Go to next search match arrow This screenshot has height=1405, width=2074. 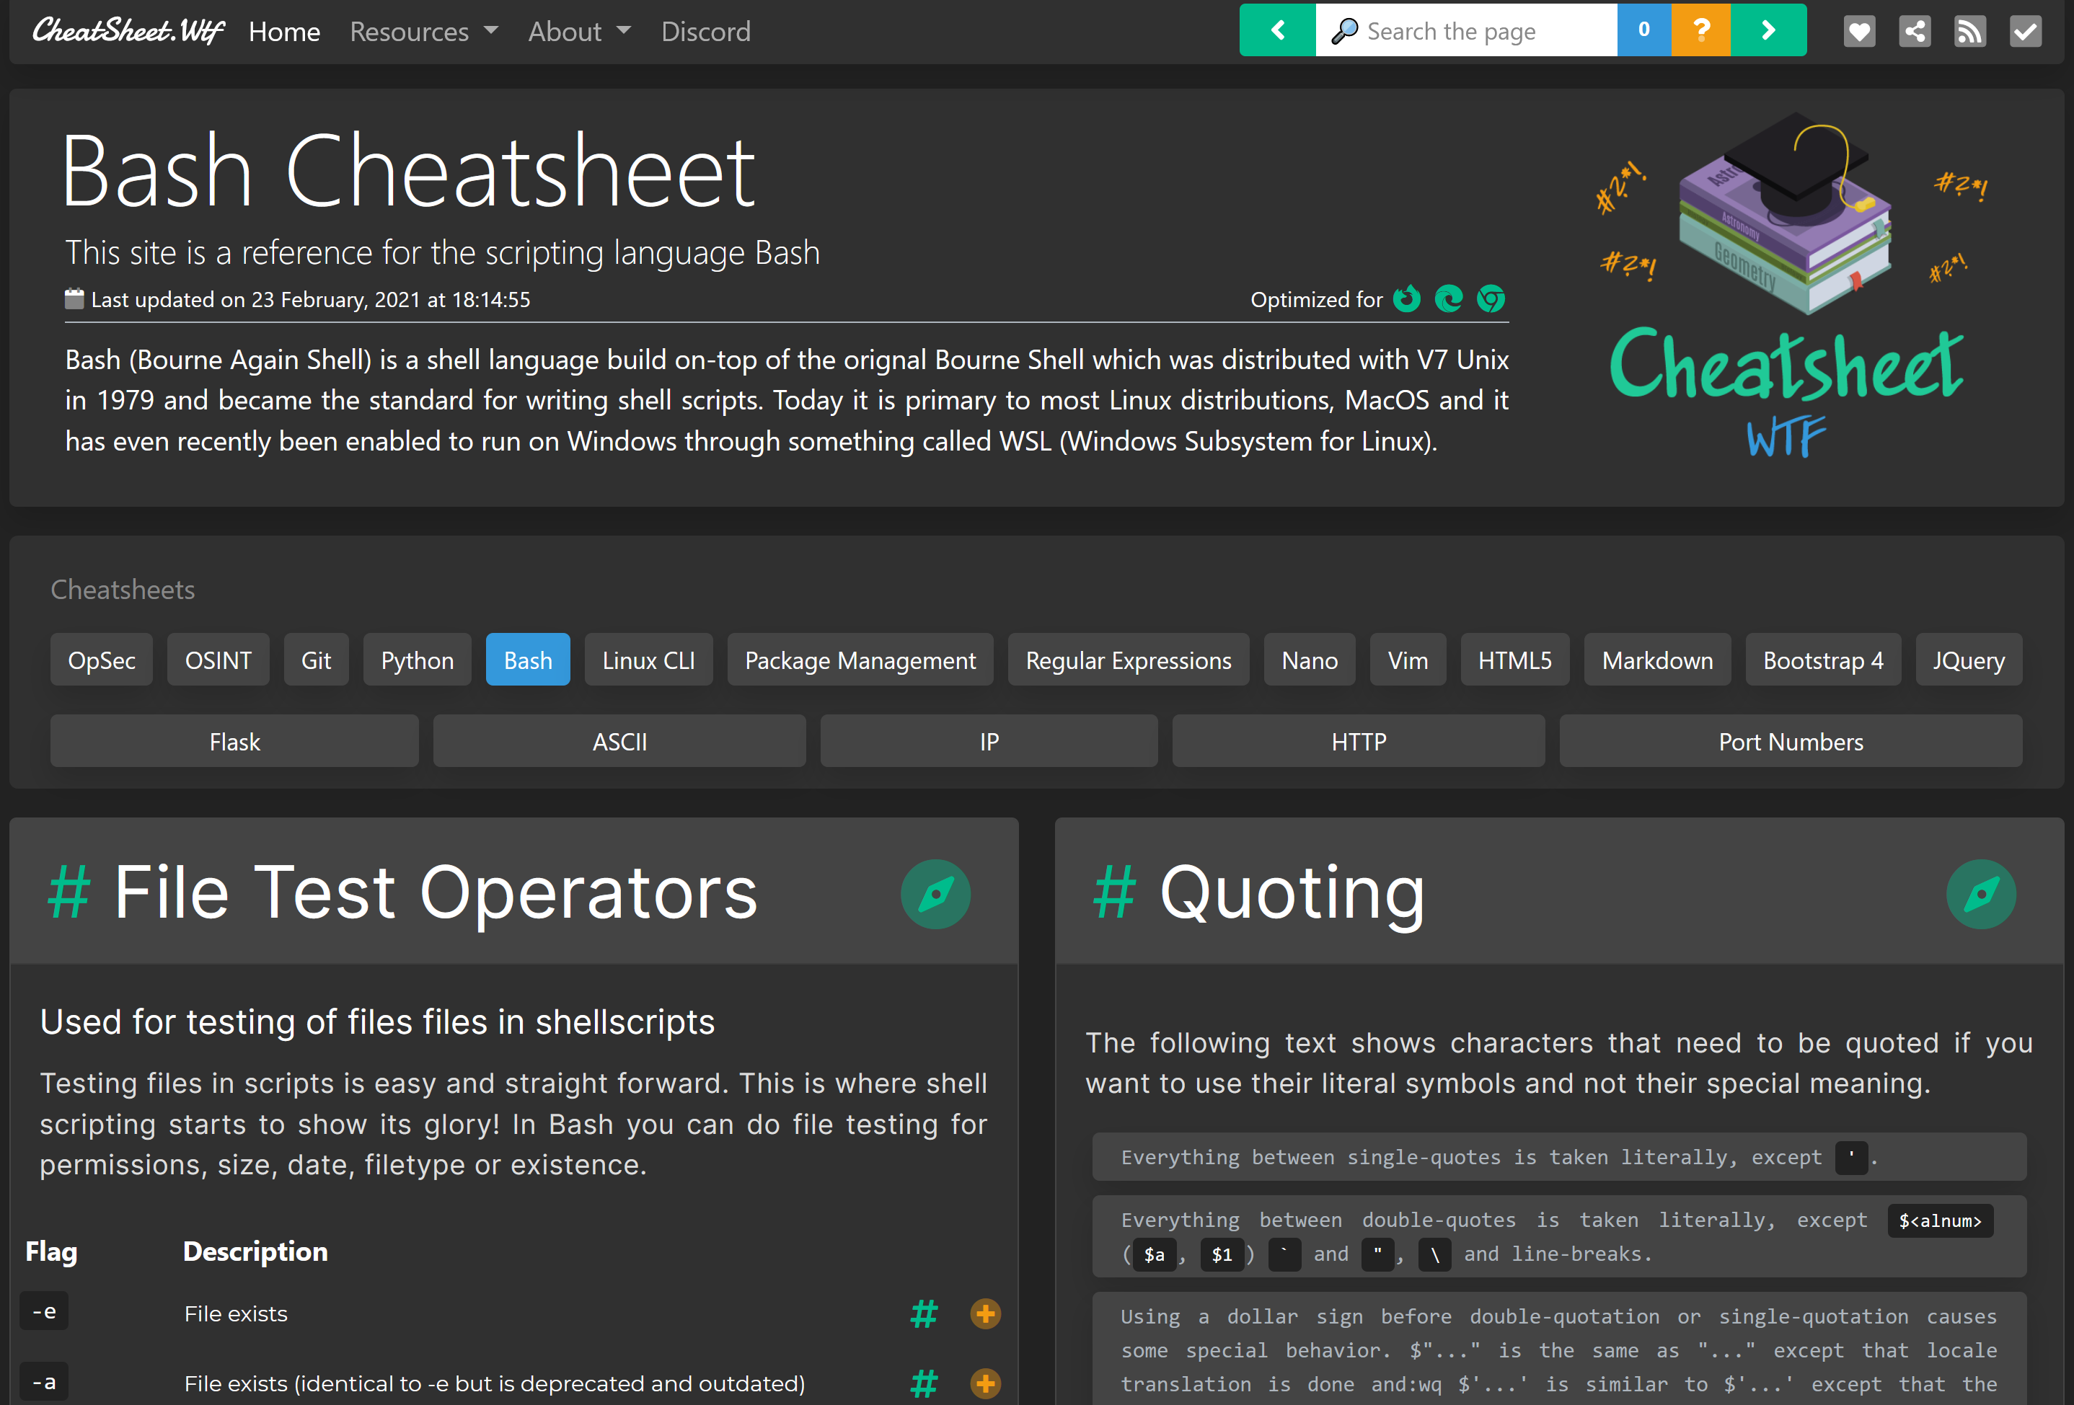(1768, 30)
